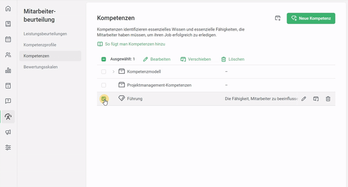The image size is (348, 187).
Task: Check the Projektmanagement-Kompetenzen checkbox
Action: click(x=103, y=85)
